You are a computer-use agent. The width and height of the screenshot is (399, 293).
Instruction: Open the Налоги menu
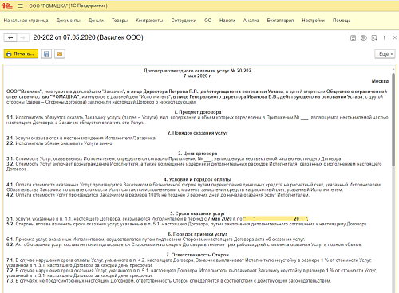pyautogui.click(x=227, y=21)
